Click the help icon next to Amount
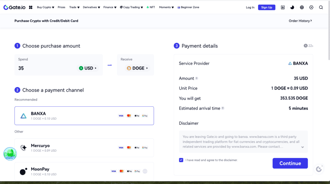 click(x=197, y=78)
